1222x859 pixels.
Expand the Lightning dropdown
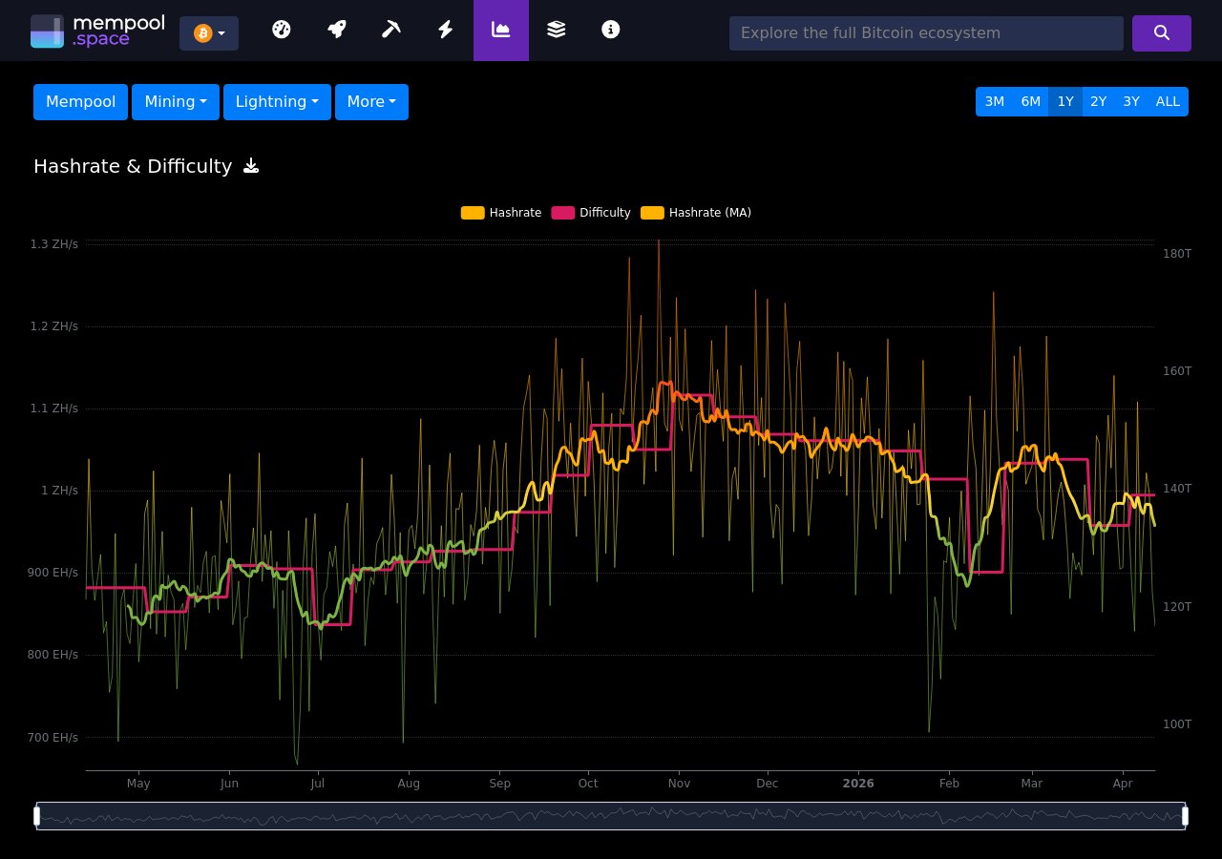point(277,101)
